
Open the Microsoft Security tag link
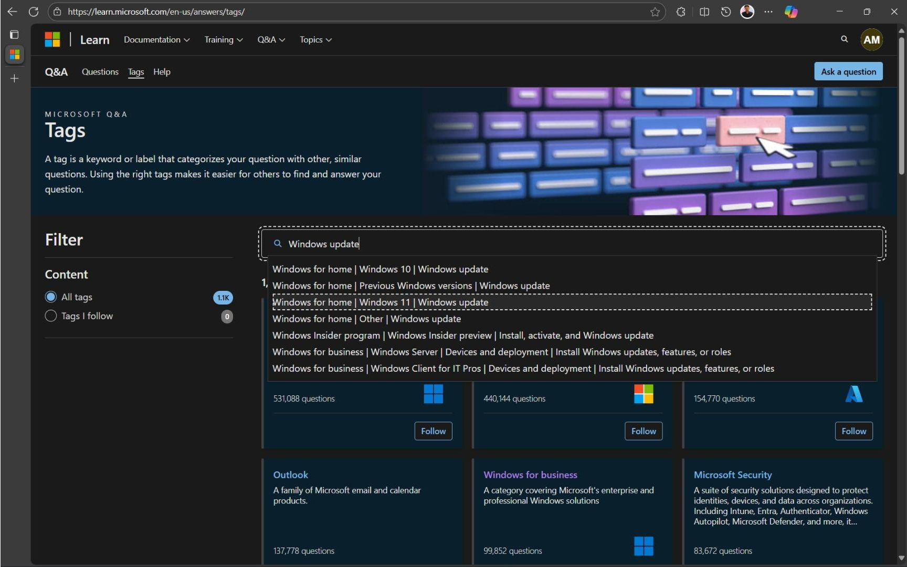[x=733, y=475]
